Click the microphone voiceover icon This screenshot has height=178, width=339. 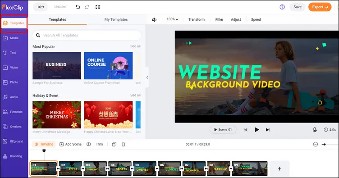coord(315,130)
